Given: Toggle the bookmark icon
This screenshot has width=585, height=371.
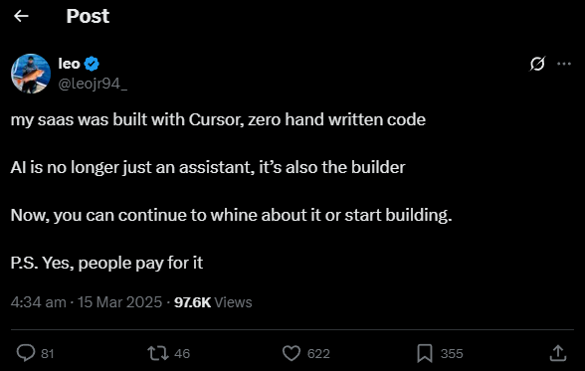Looking at the screenshot, I should (x=425, y=353).
